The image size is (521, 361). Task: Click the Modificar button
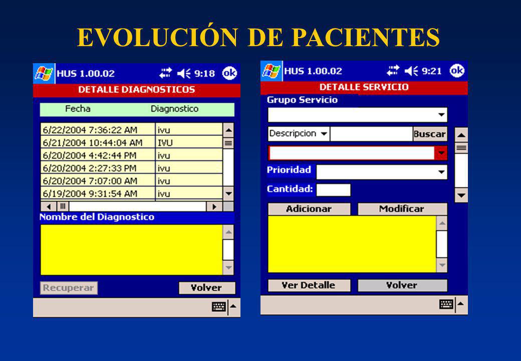point(402,209)
